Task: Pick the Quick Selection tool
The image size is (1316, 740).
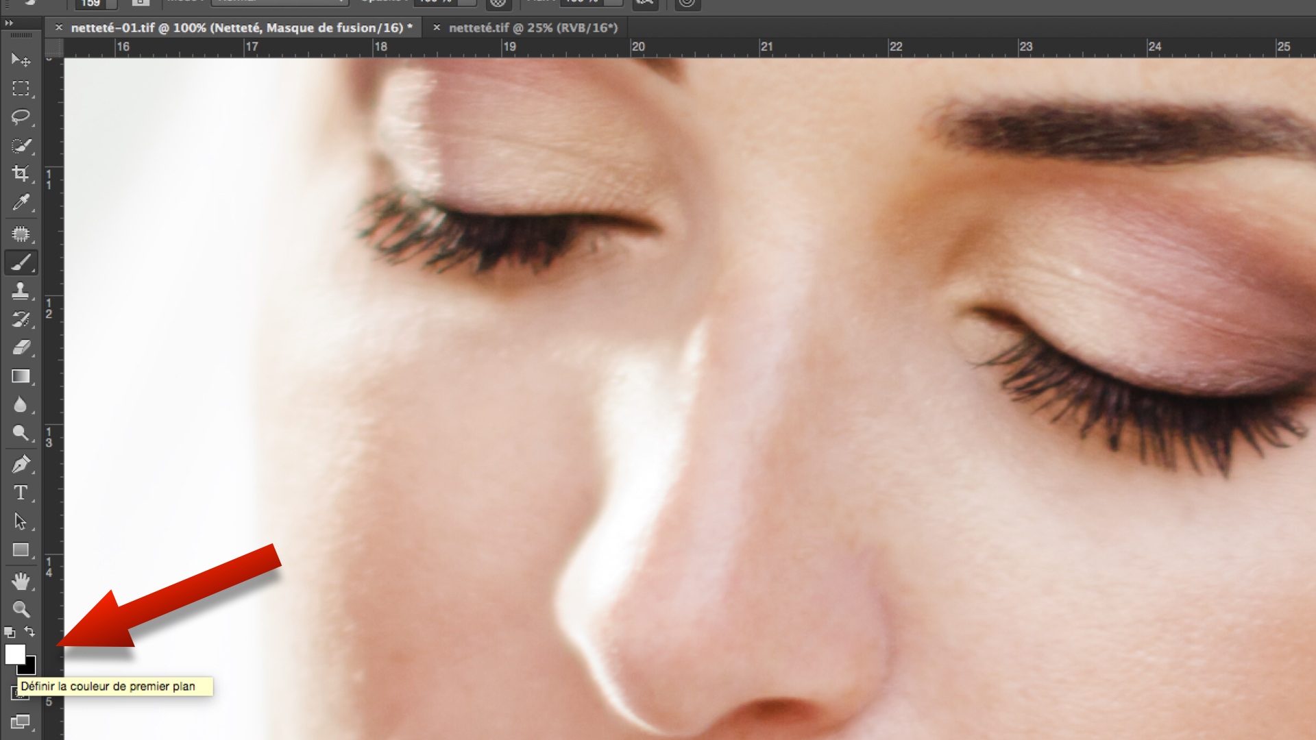Action: (21, 146)
